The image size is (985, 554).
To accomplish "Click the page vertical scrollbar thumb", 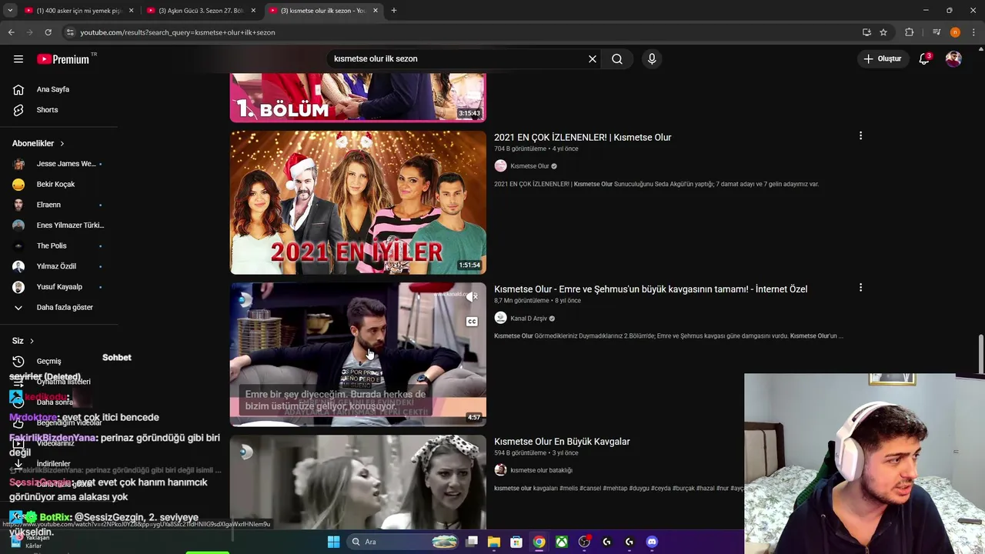I will click(980, 353).
